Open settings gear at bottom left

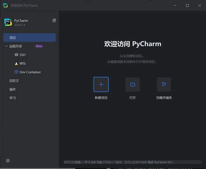pyautogui.click(x=8, y=161)
